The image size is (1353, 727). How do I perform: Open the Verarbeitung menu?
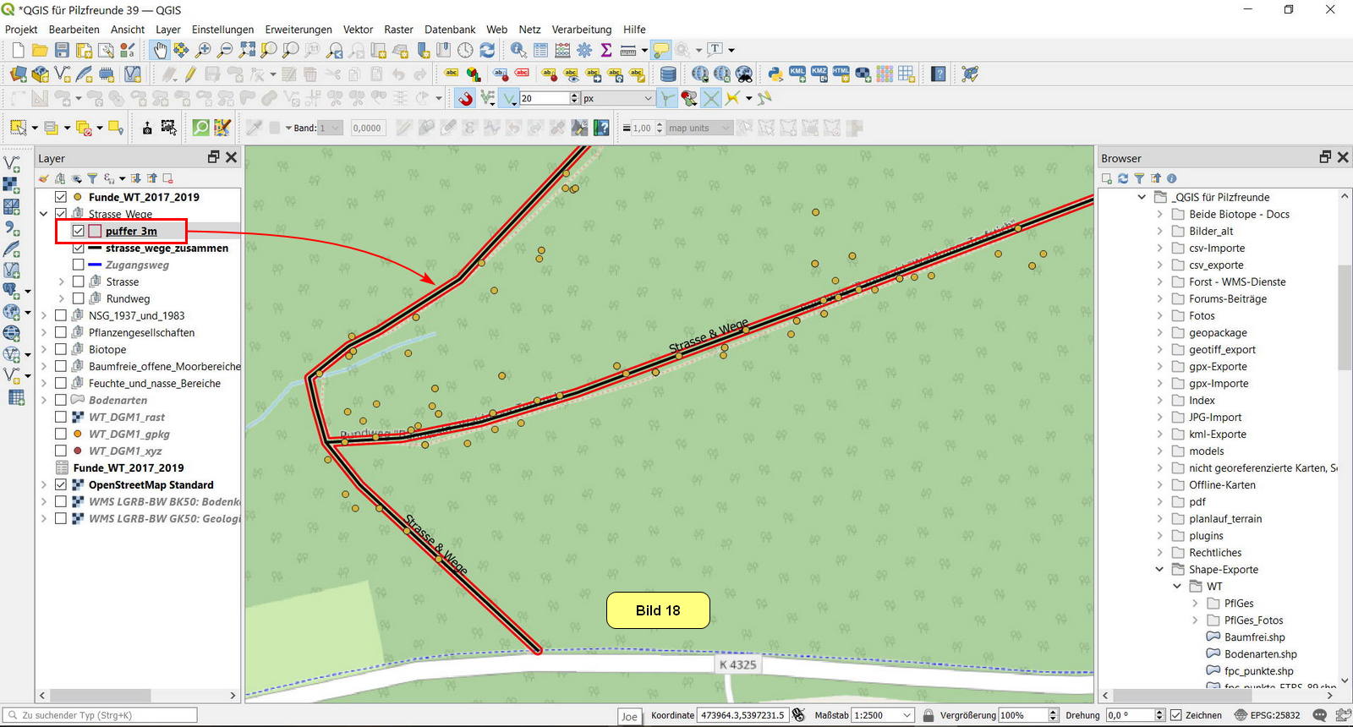[581, 30]
